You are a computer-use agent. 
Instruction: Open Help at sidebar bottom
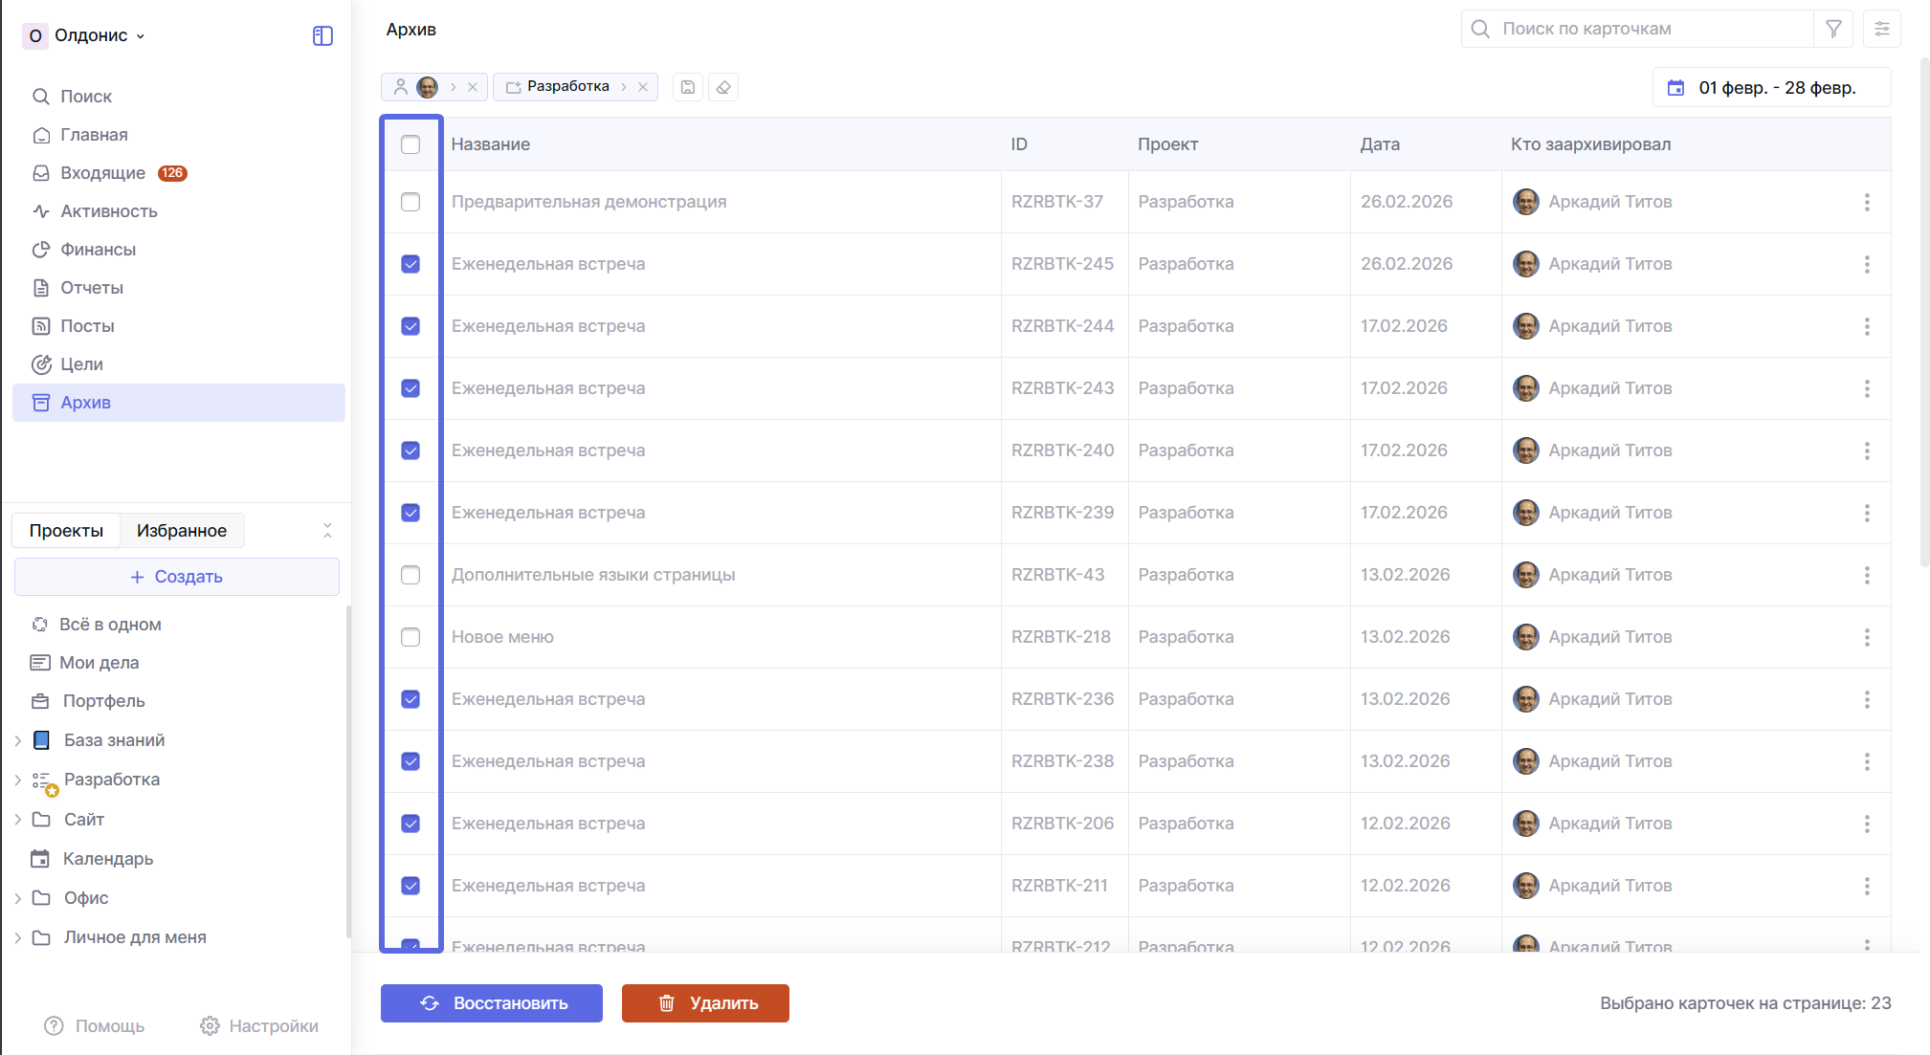[95, 1025]
